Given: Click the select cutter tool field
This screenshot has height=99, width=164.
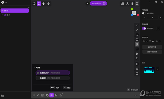Looking at the screenshot, I should pos(53,78).
